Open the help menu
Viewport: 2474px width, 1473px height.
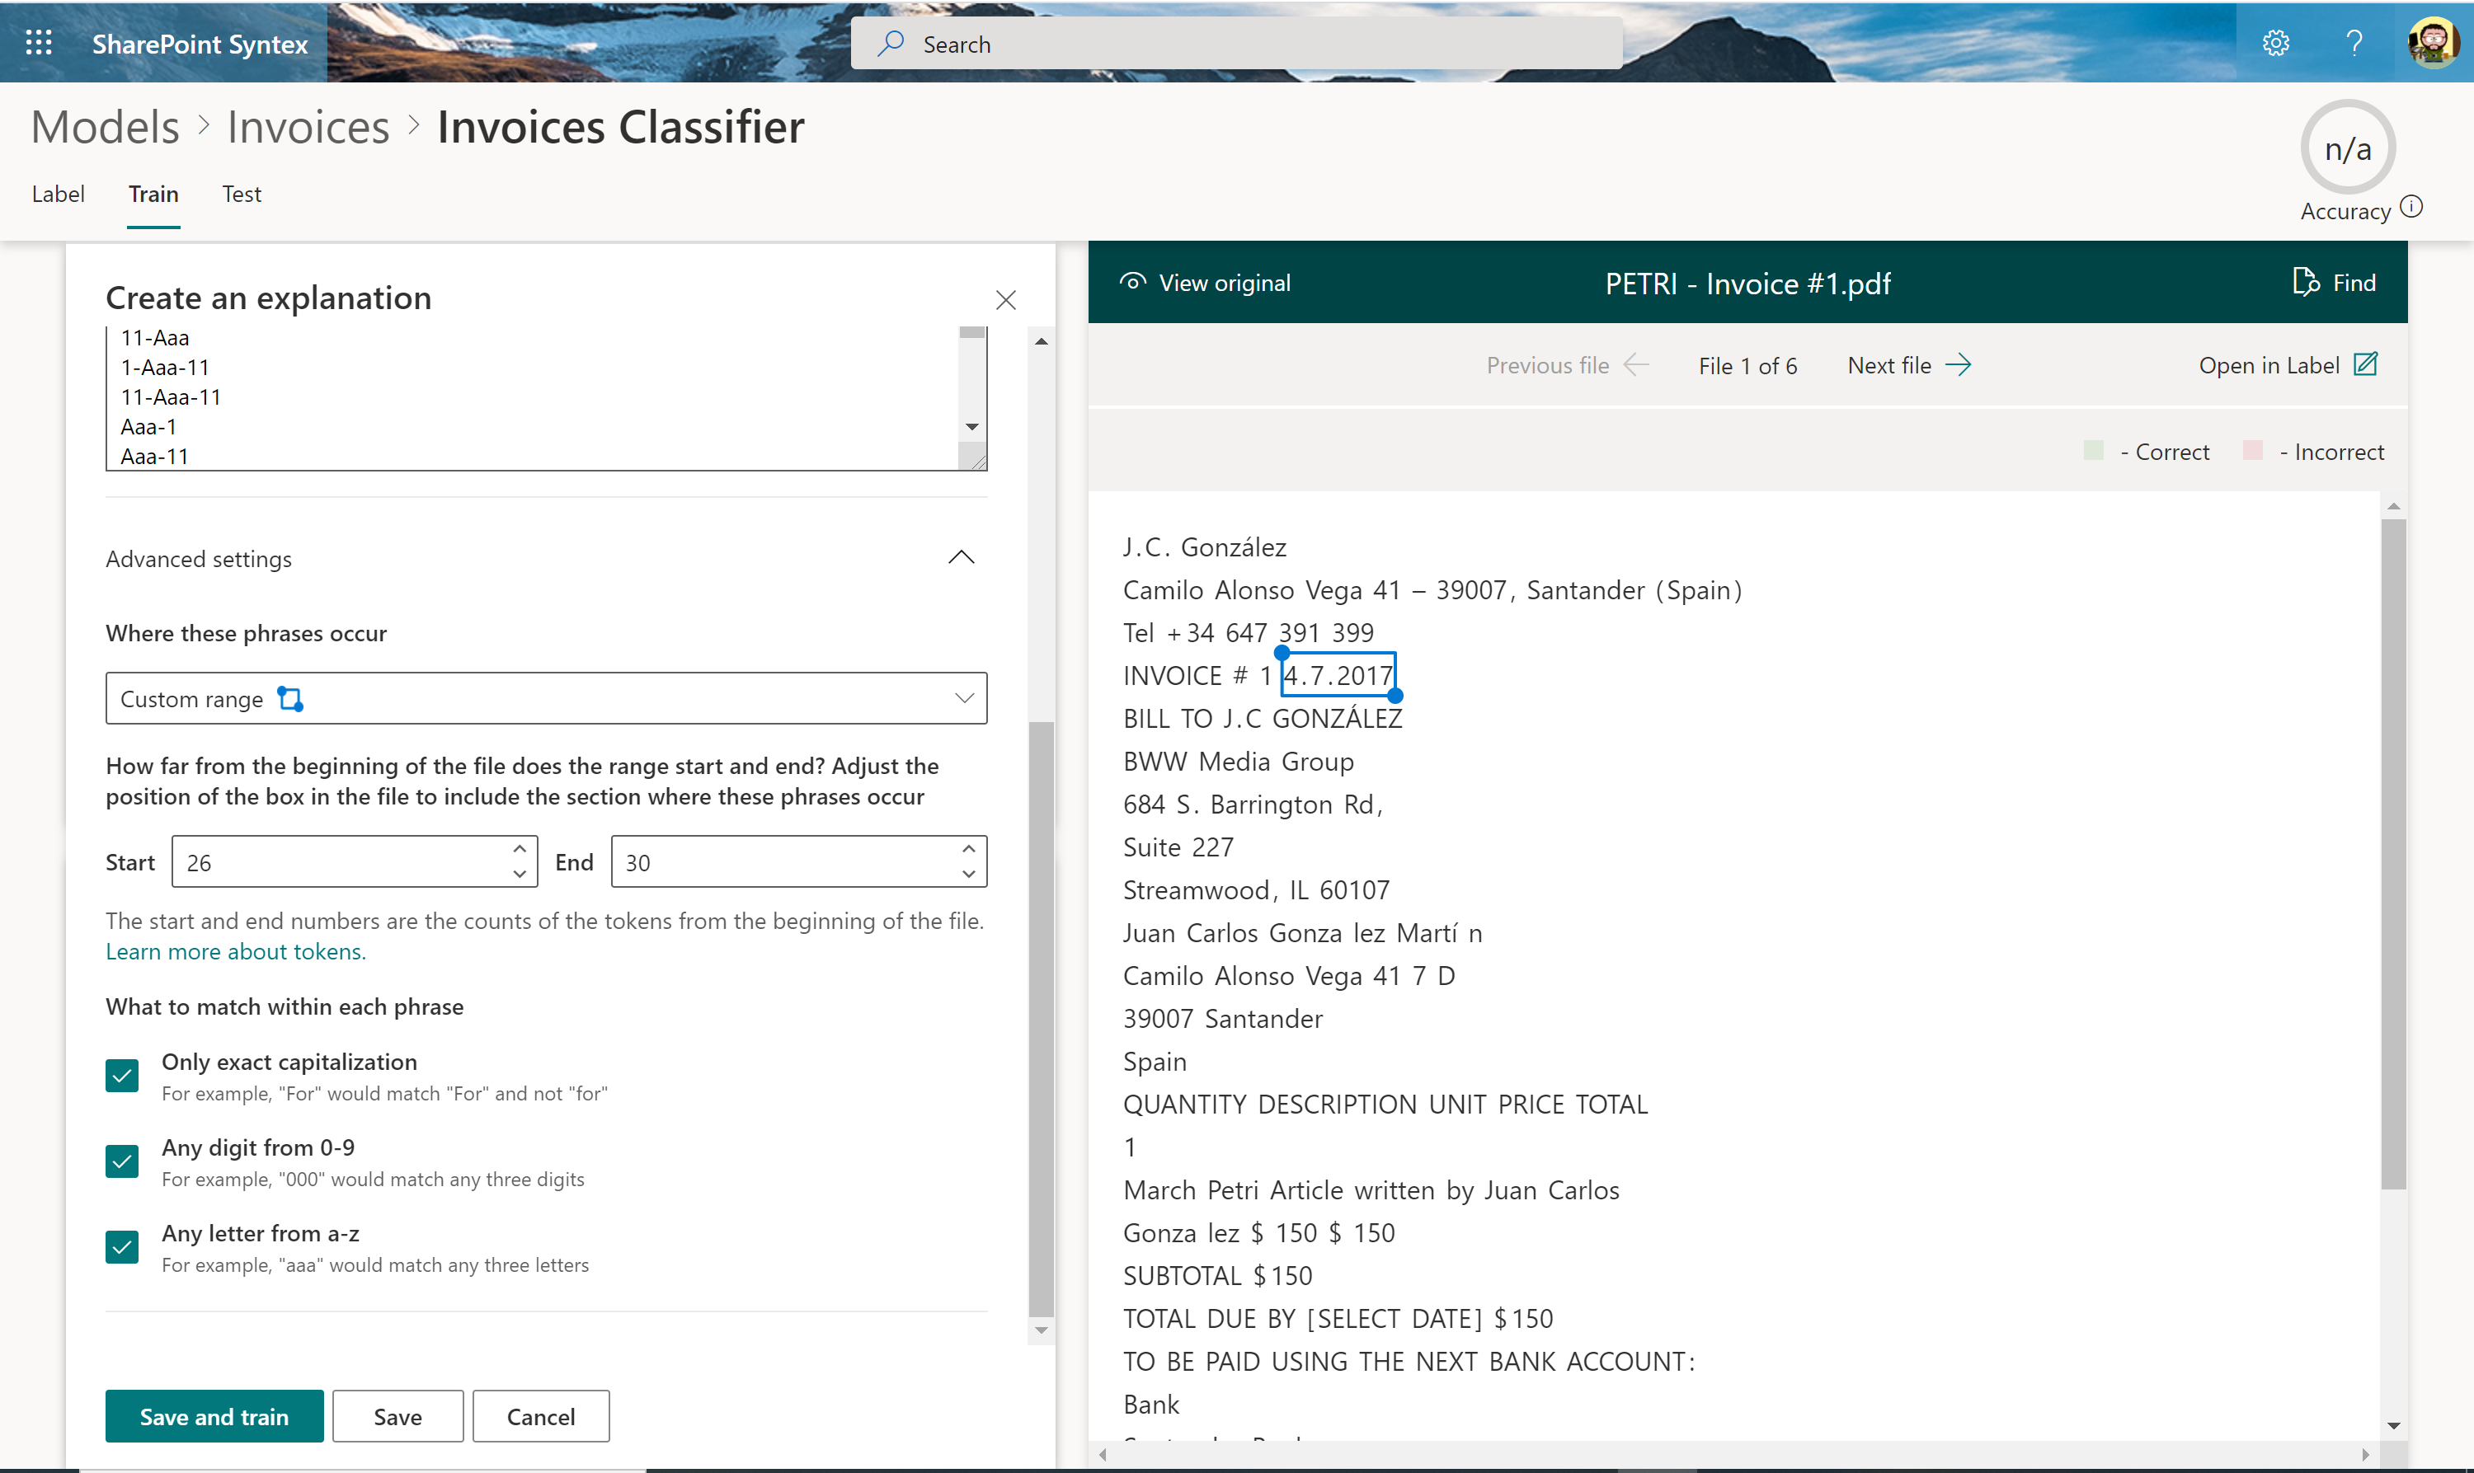coord(2355,43)
